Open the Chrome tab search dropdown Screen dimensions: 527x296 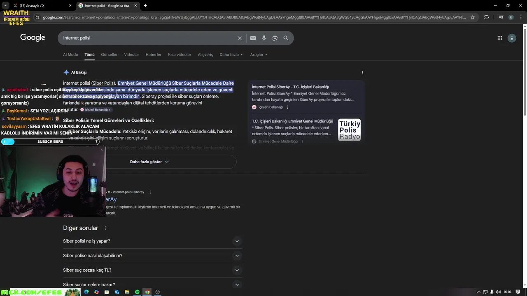(x=5, y=5)
